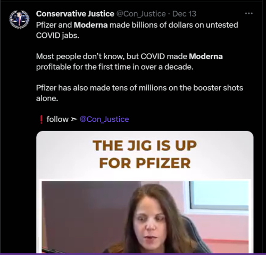The width and height of the screenshot is (266, 255).
Task: Click the Conservative Justice profile avatar
Action: tap(19, 20)
